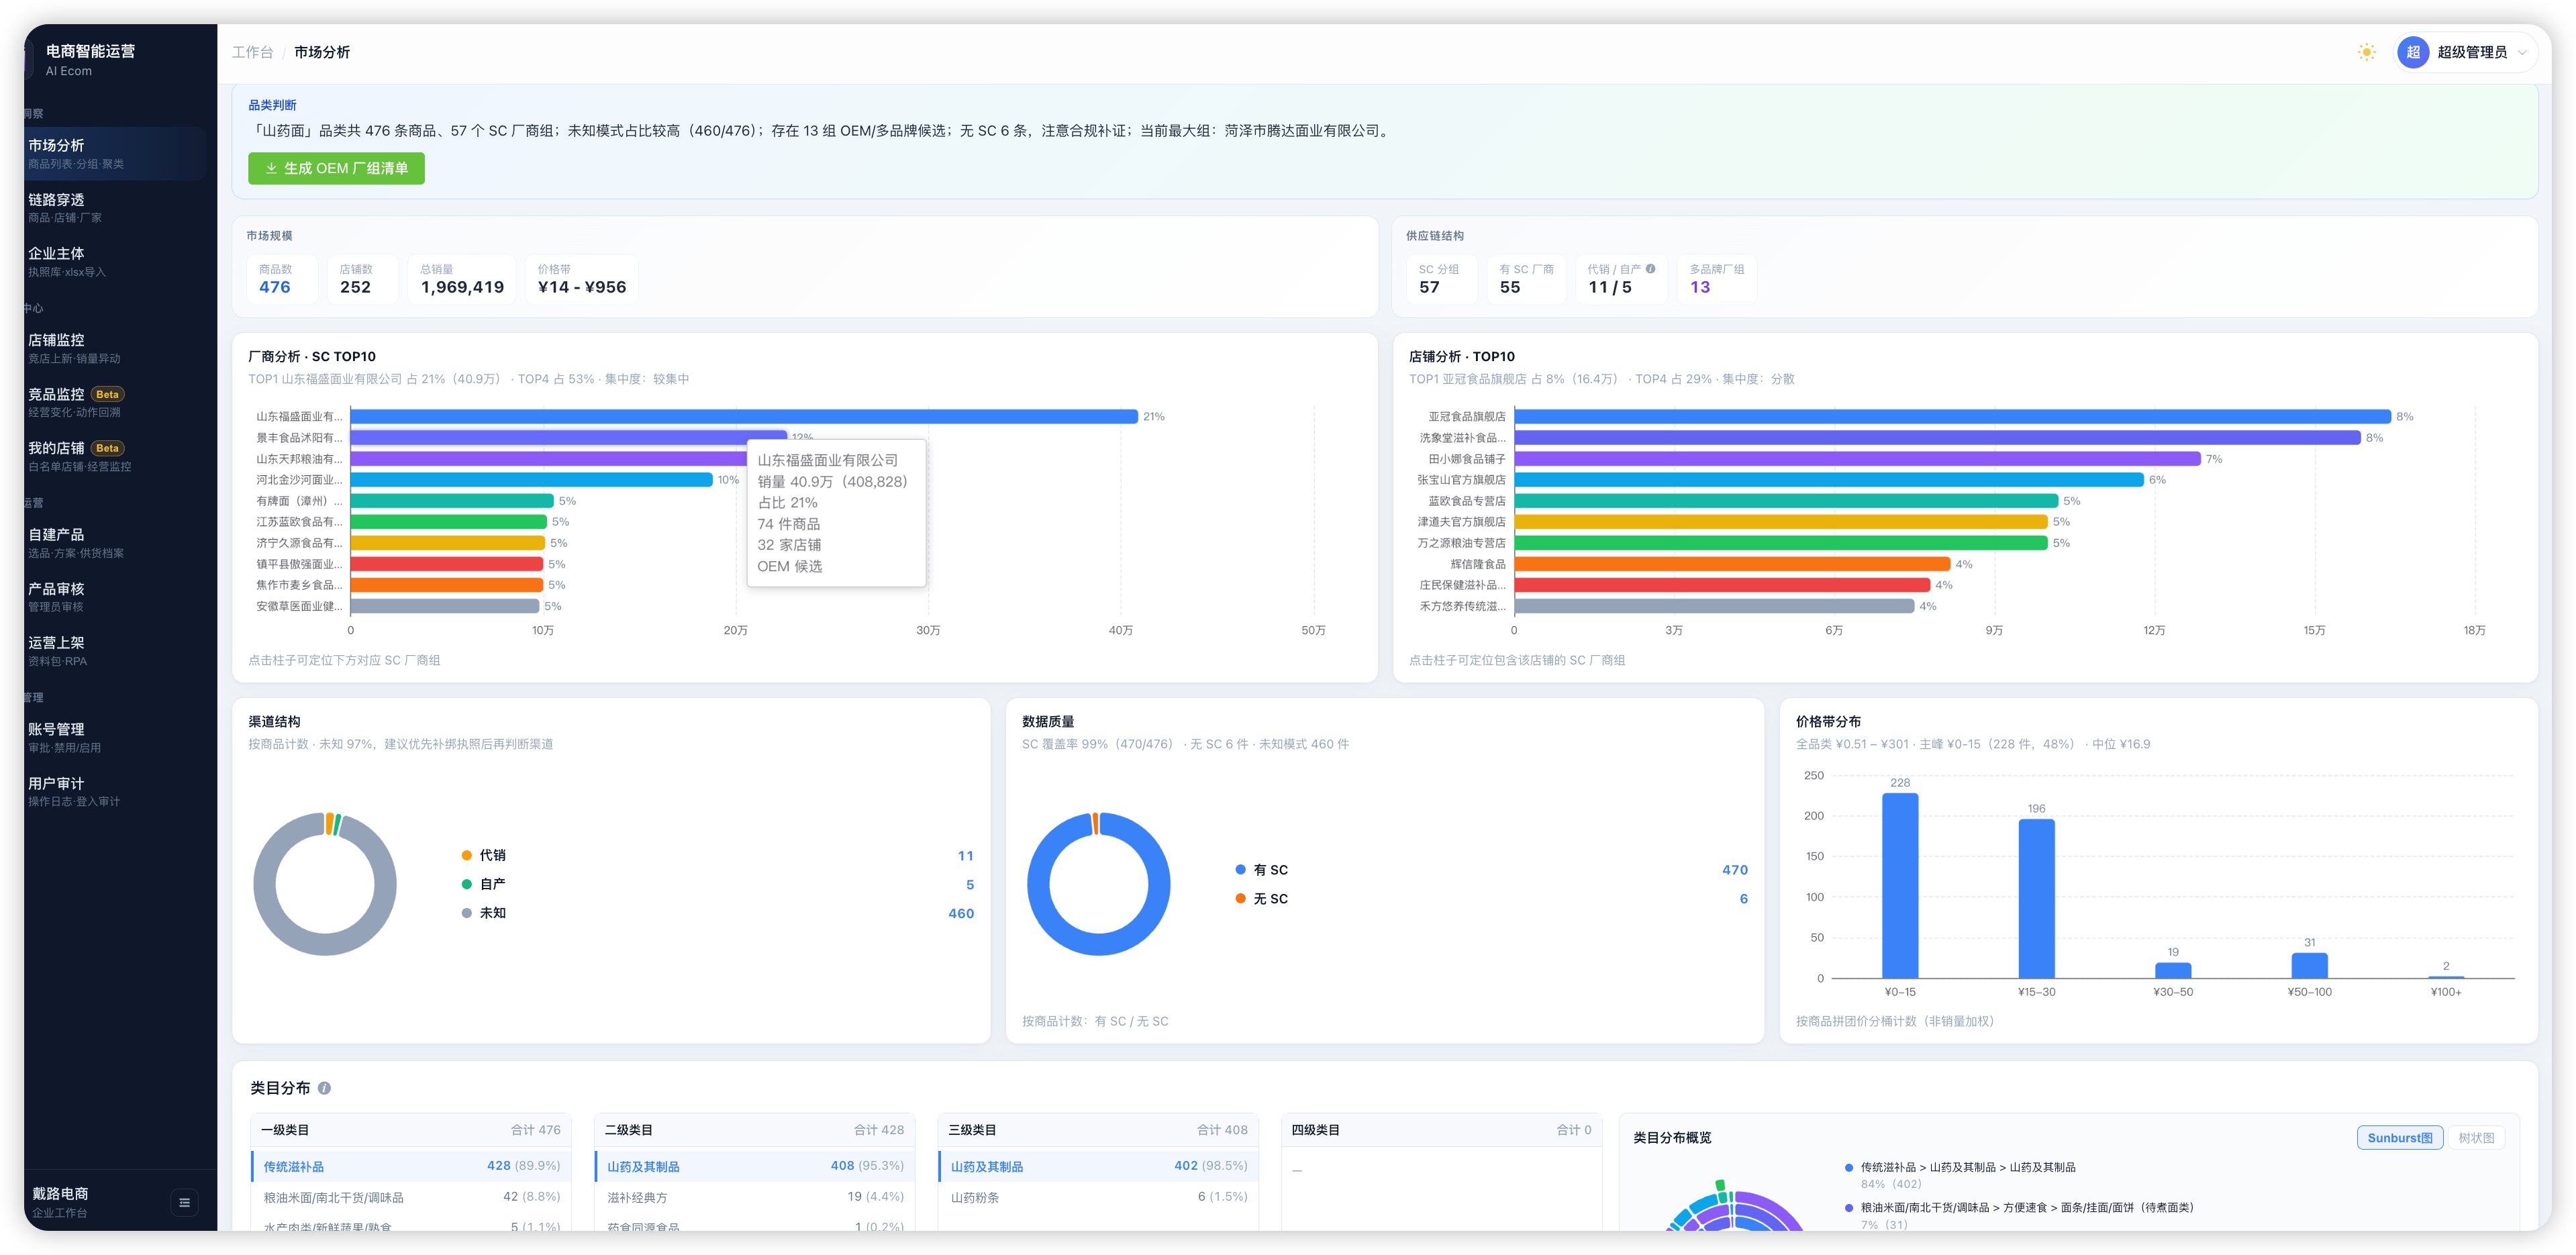Switch to 树状图 view
This screenshot has width=2576, height=1255.
coord(2476,1137)
